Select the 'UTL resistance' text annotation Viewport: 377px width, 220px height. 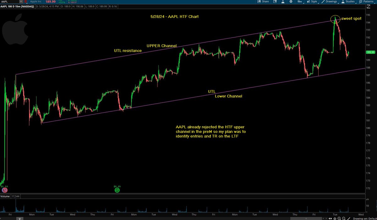[x=128, y=51]
